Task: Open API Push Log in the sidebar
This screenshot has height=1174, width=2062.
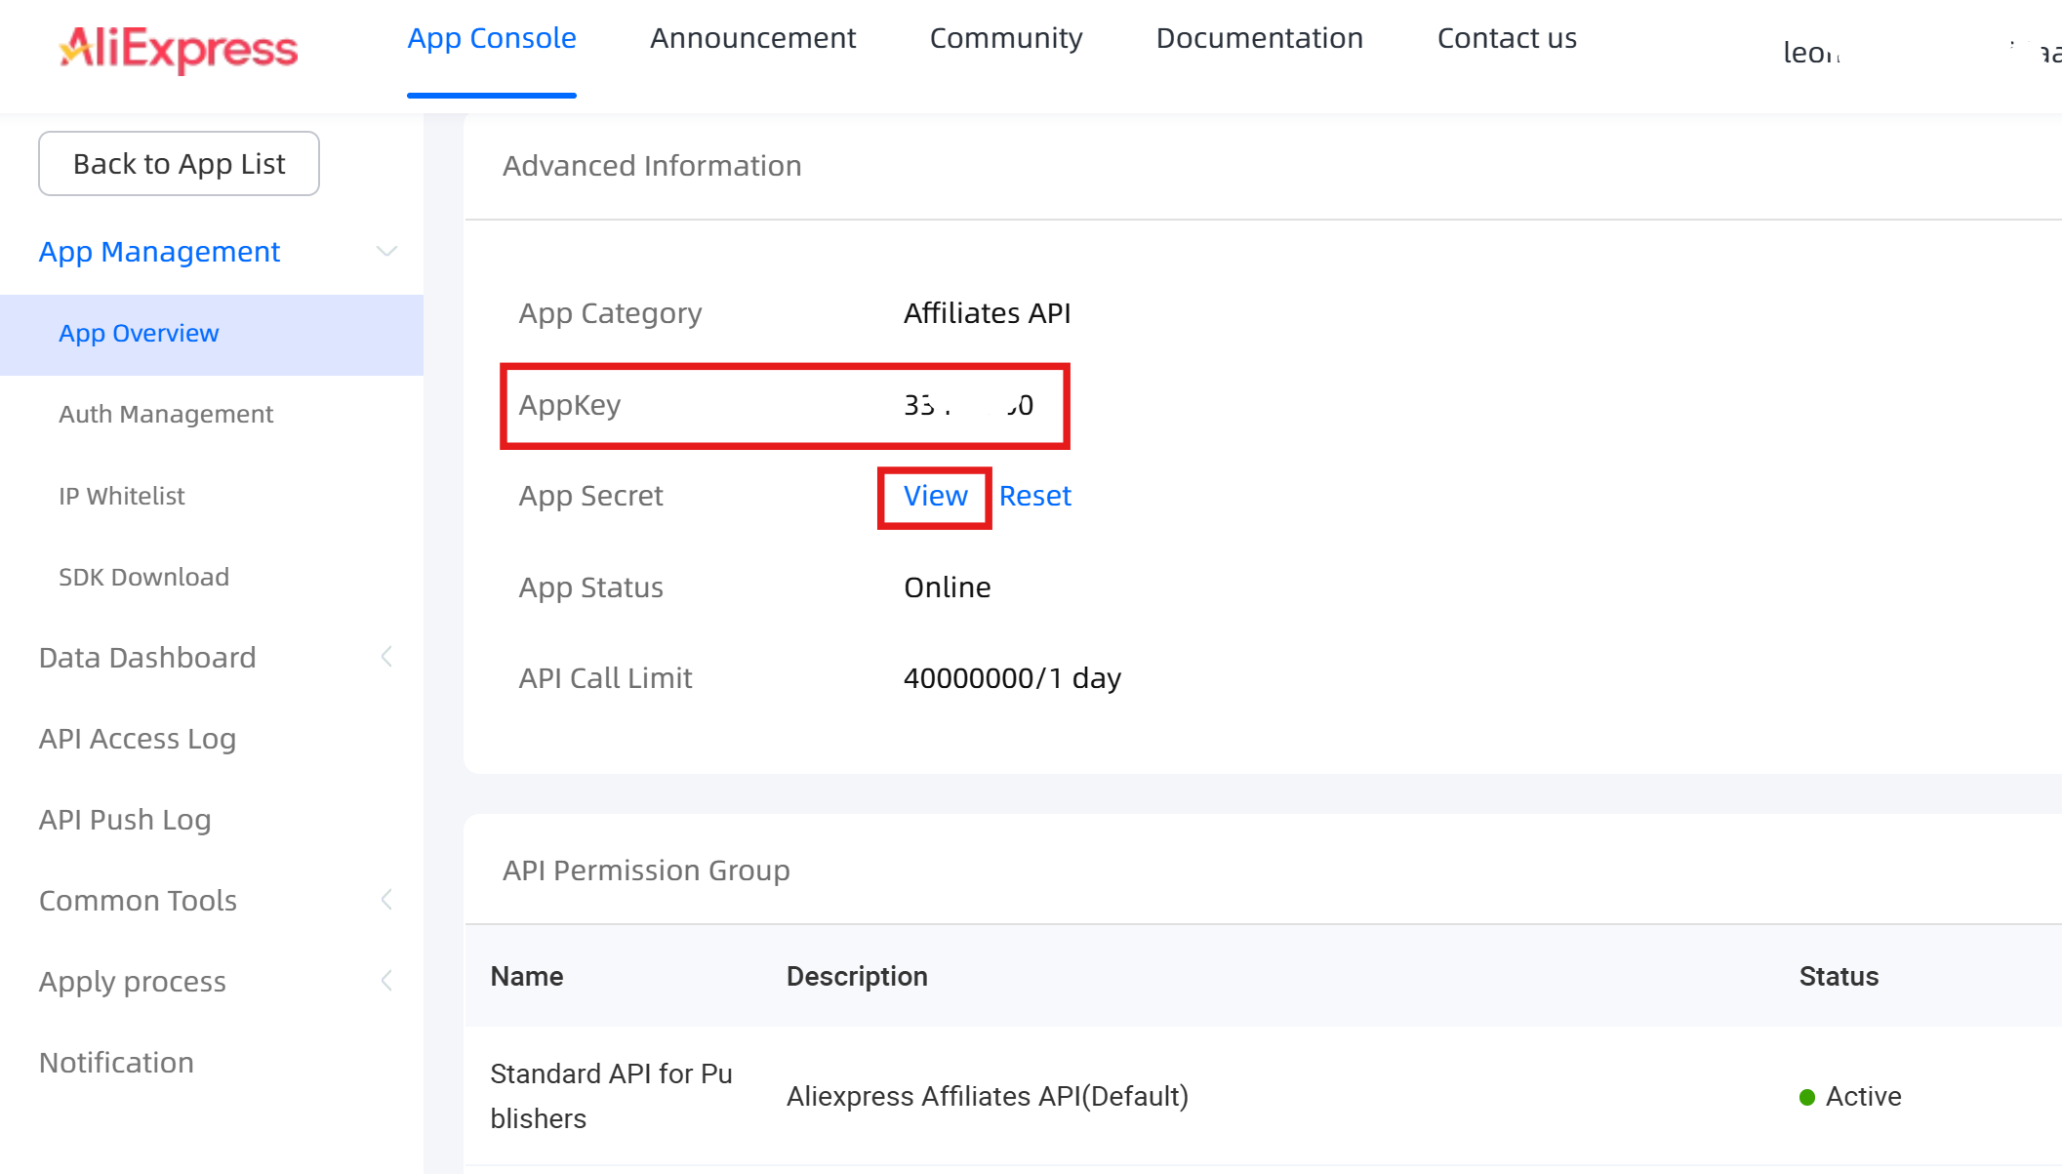Action: [125, 820]
